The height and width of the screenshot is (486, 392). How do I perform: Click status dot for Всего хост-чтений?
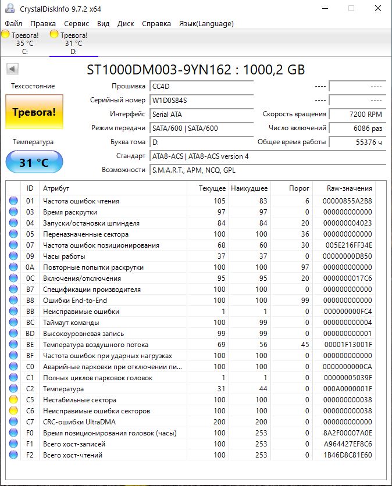tap(13, 455)
